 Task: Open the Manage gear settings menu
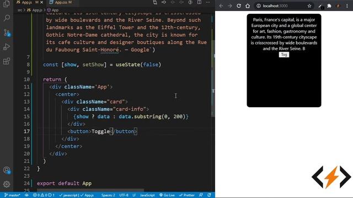[7, 184]
